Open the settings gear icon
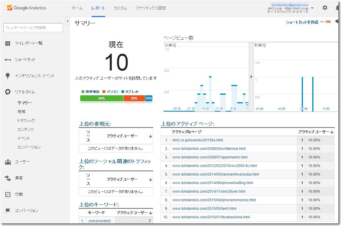The width and height of the screenshot is (341, 226). pyautogui.click(x=325, y=8)
